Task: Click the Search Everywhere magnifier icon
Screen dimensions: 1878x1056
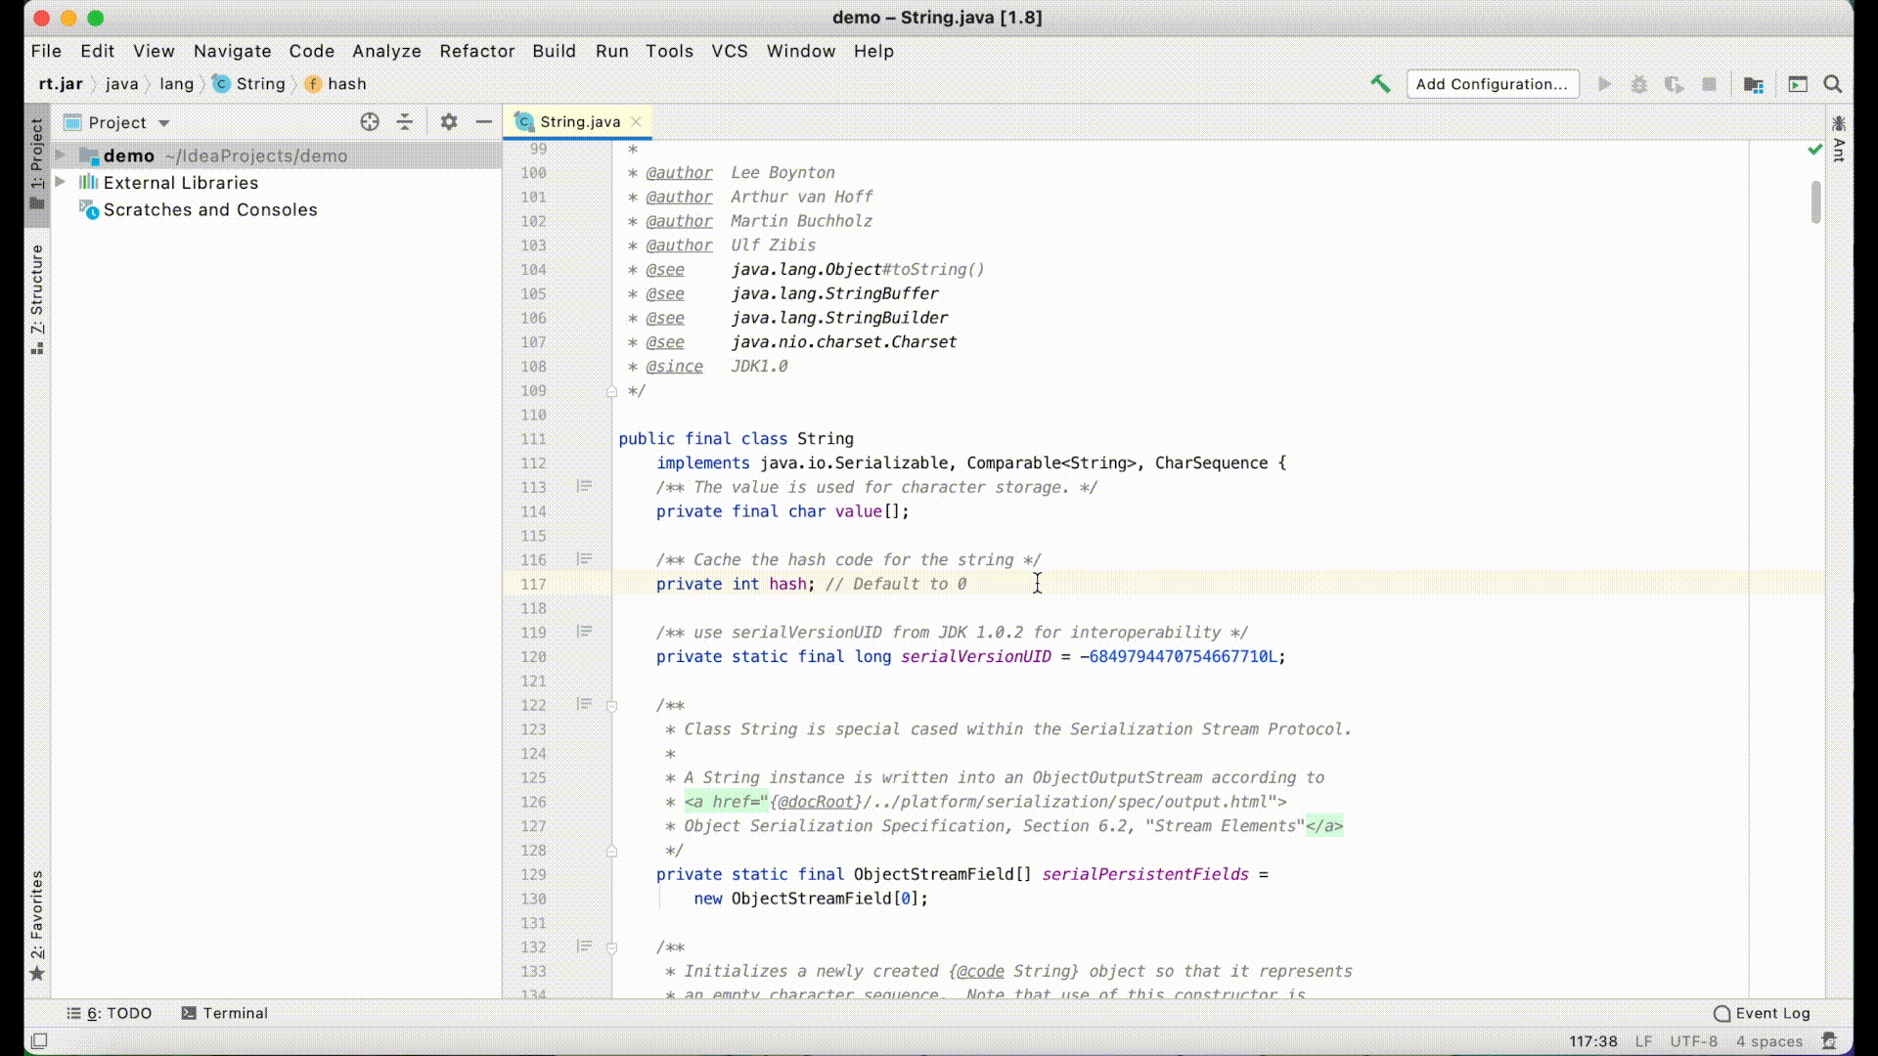Action: coord(1833,84)
